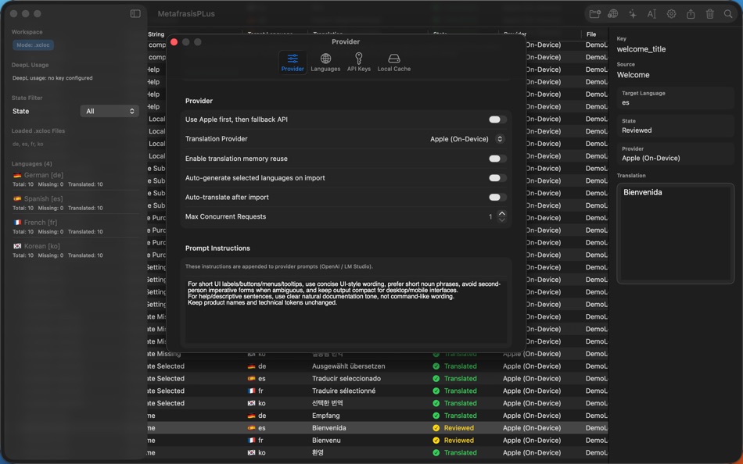Open the Translation Provider dropdown
Screen dimensions: 743x464
(467, 139)
